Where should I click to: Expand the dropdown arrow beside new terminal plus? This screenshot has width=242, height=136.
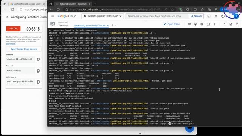tap(116, 25)
